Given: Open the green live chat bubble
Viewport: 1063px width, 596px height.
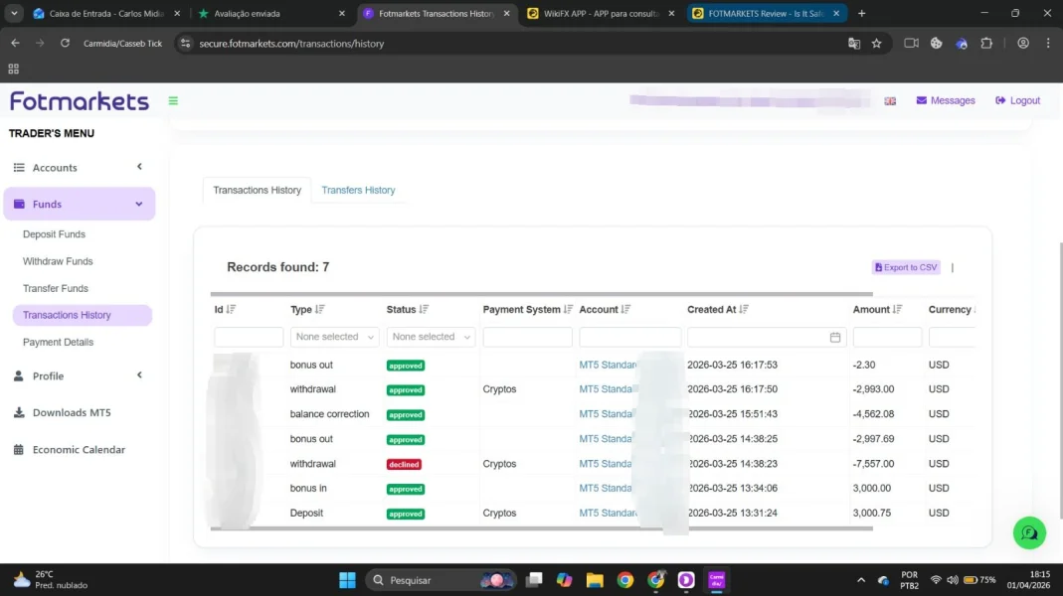Looking at the screenshot, I should click(x=1029, y=532).
